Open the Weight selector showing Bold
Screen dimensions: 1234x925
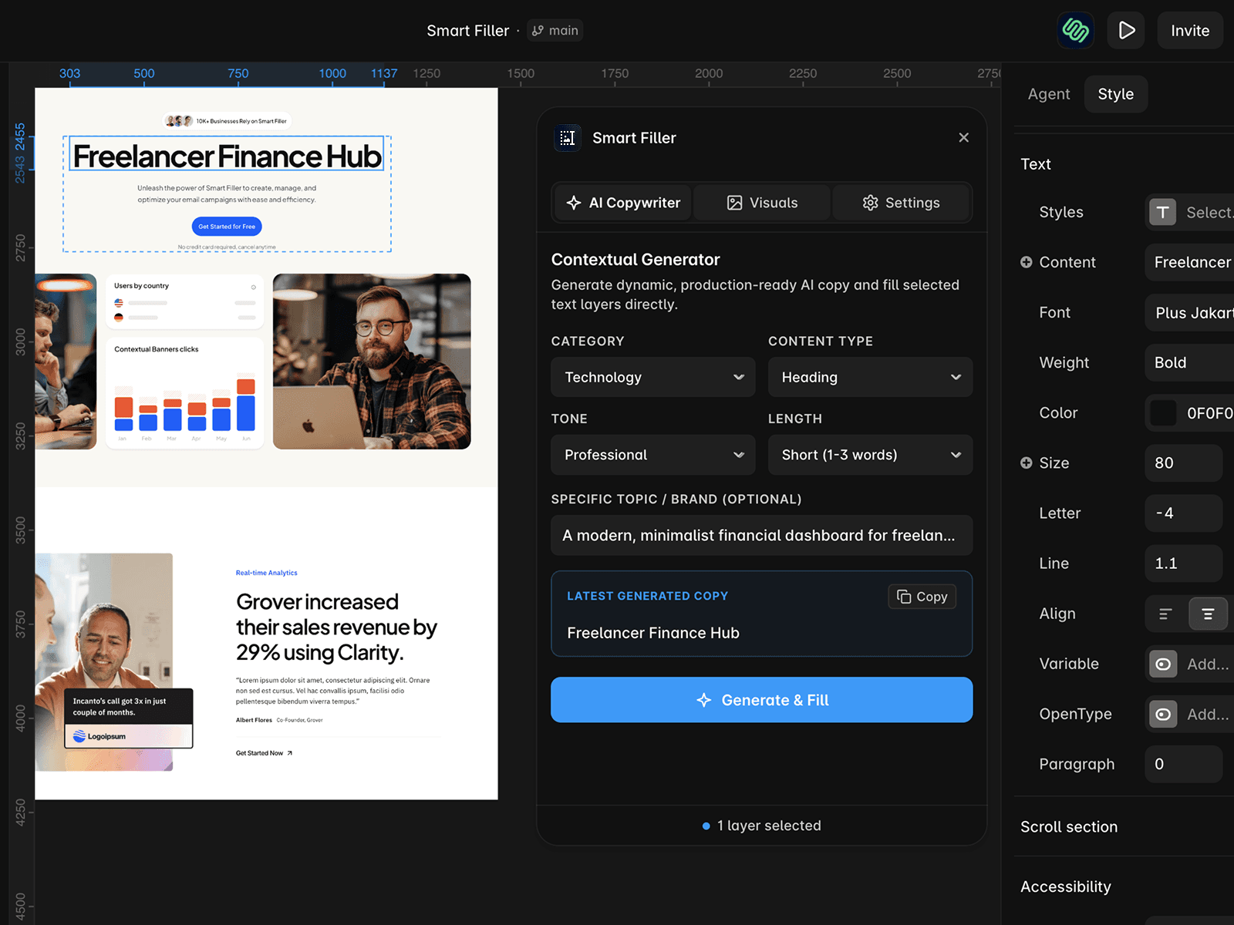pos(1189,362)
